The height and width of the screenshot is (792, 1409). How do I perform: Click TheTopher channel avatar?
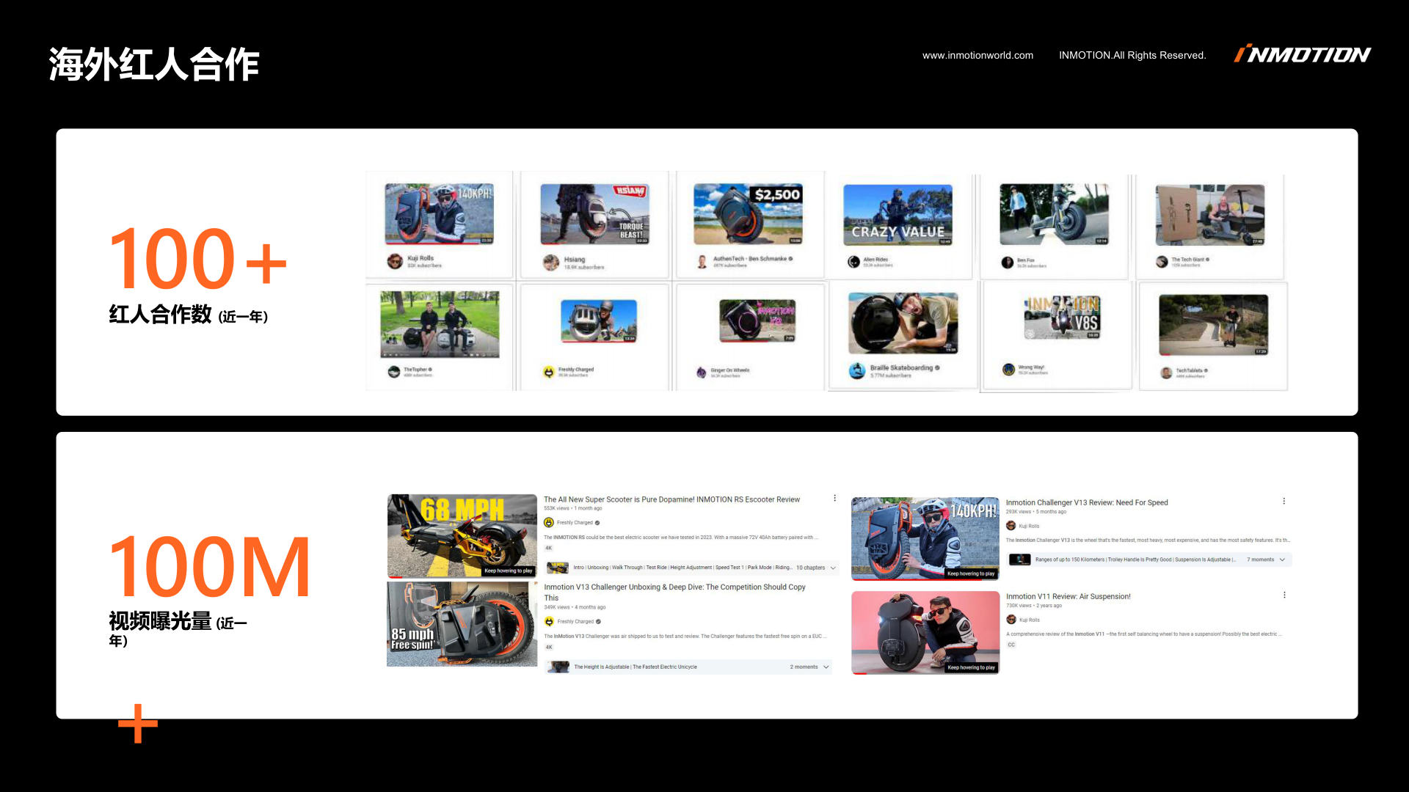click(x=394, y=372)
